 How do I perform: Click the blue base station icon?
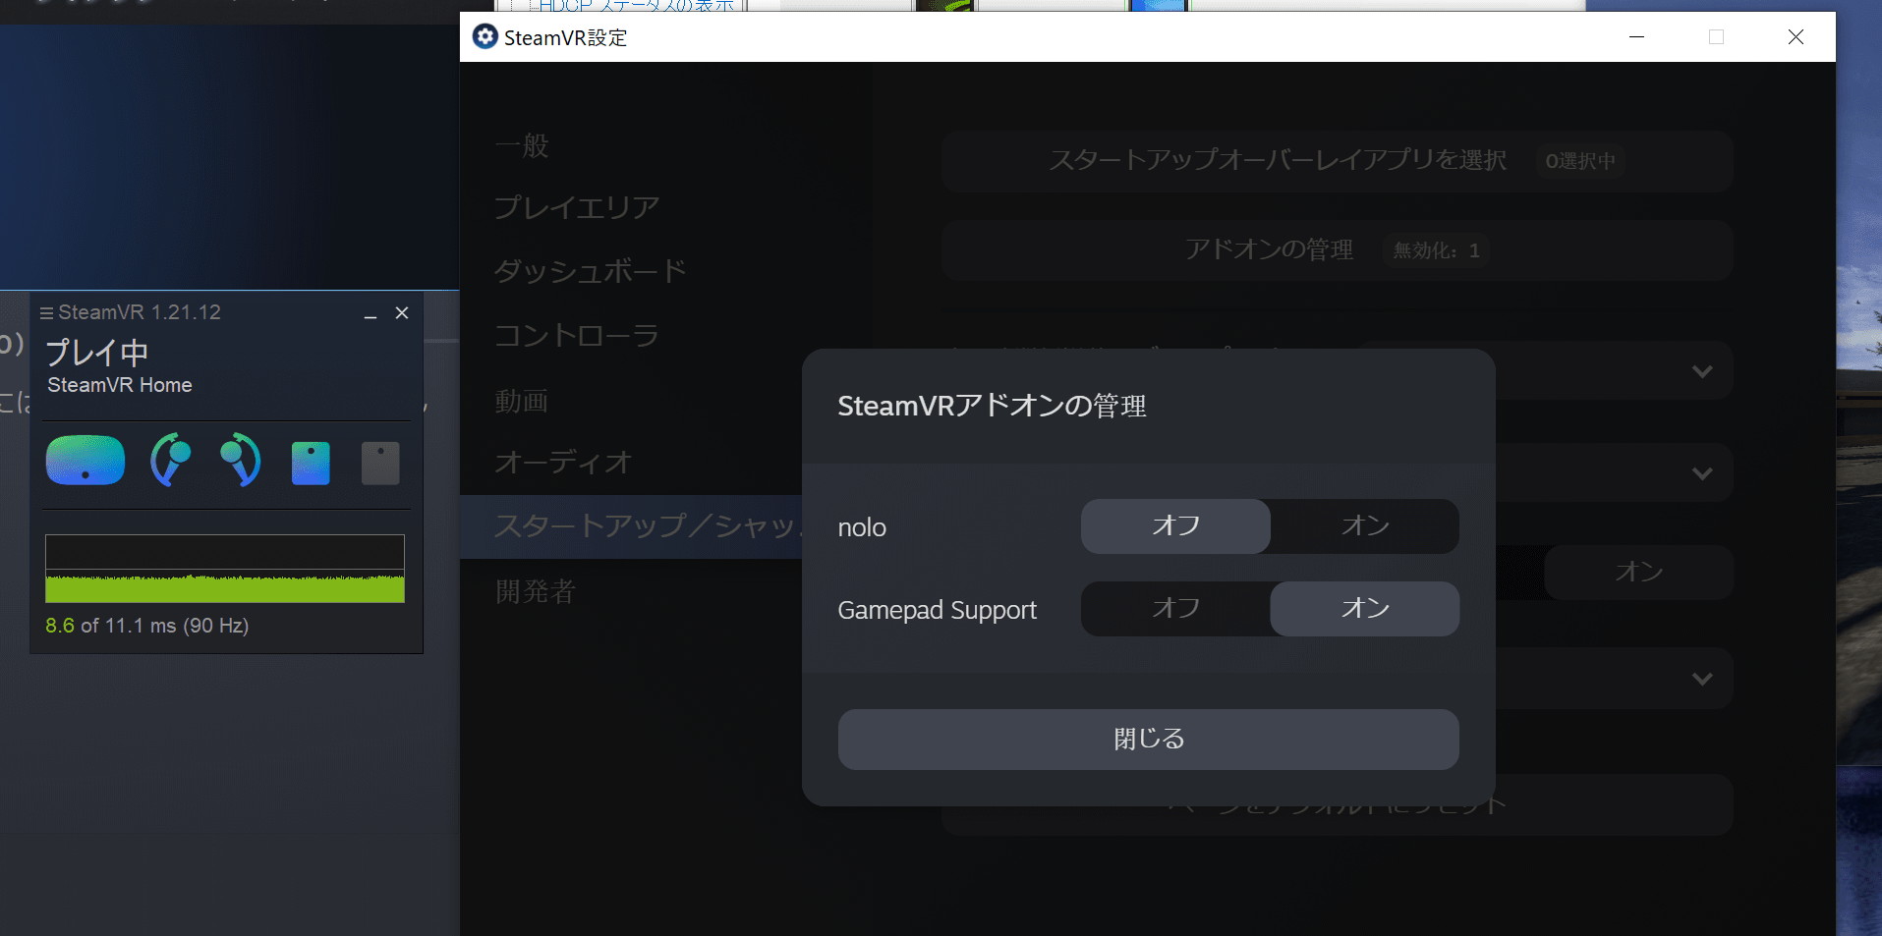pos(311,463)
